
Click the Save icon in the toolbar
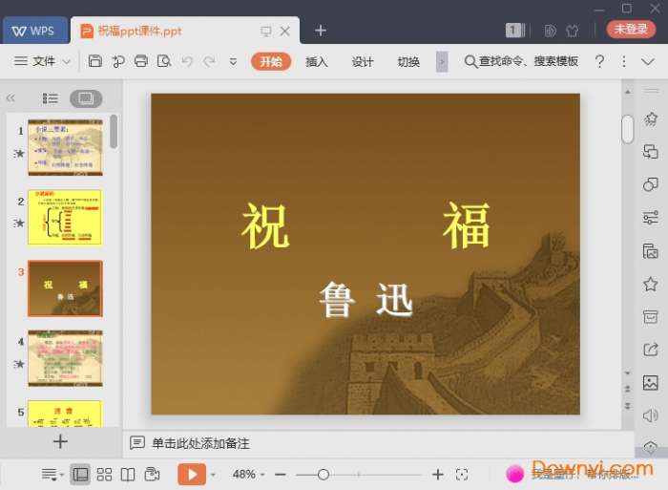(95, 61)
